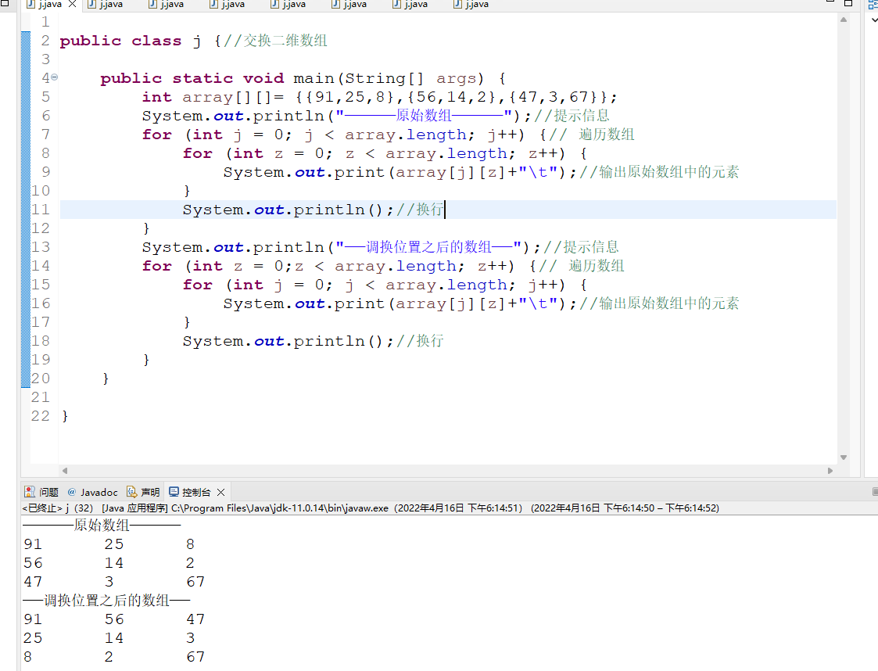The height and width of the screenshot is (671, 878).
Task: Click the 控制台 tab's monitor icon
Action: (174, 492)
